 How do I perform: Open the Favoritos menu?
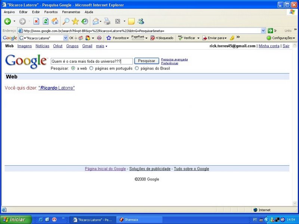click(51, 12)
